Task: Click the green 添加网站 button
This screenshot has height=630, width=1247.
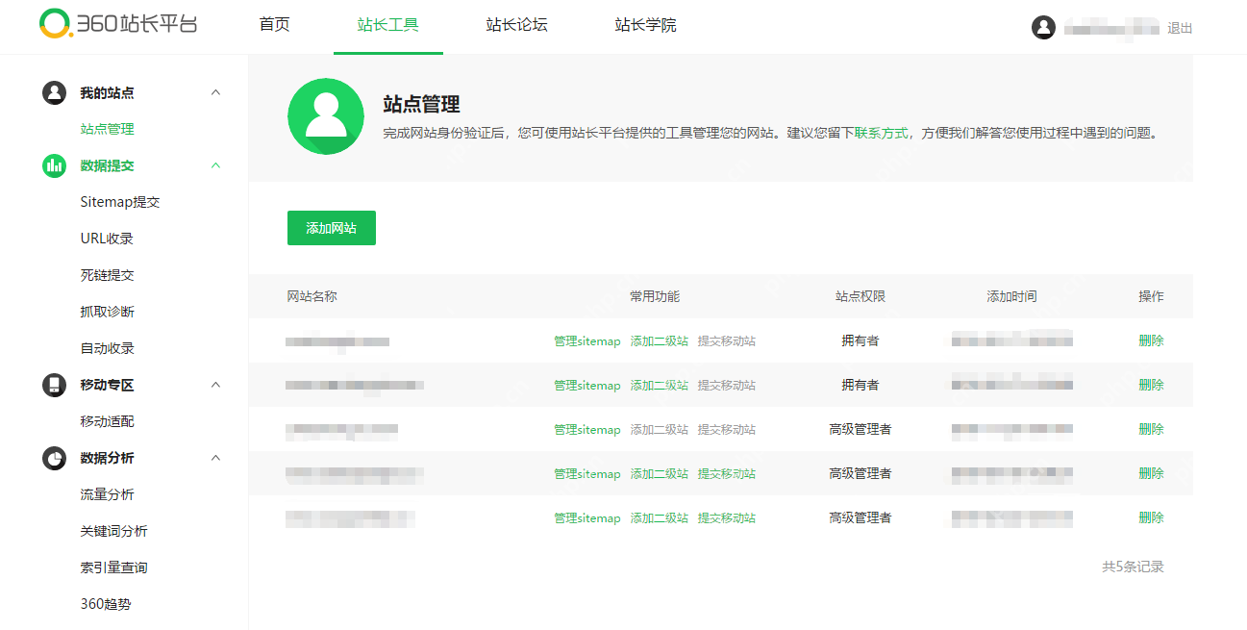Action: (x=332, y=228)
